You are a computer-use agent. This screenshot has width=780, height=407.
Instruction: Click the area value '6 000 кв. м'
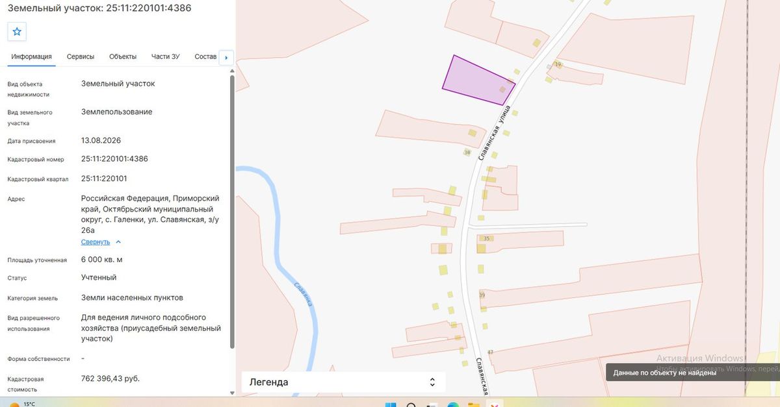point(102,260)
